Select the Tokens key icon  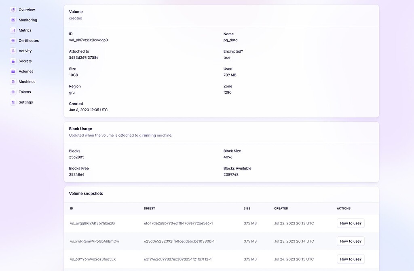(13, 92)
